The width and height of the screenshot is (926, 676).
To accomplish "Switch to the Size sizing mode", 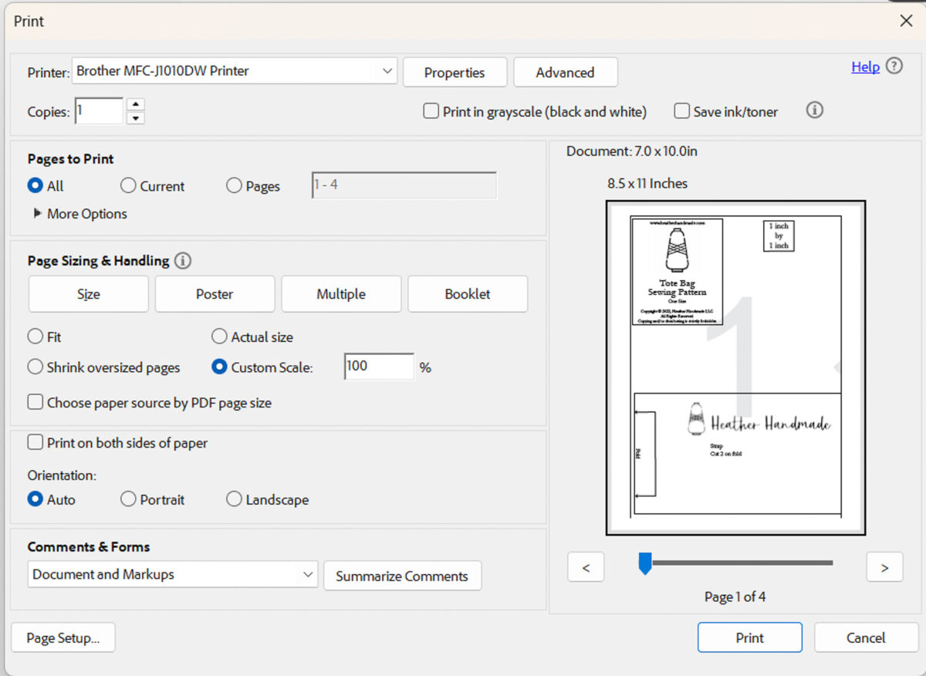I will tap(89, 294).
